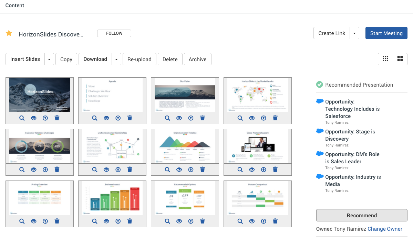The height and width of the screenshot is (240, 413).
Task: Delete the Our Vision slide via its trash icon
Action: click(203, 118)
